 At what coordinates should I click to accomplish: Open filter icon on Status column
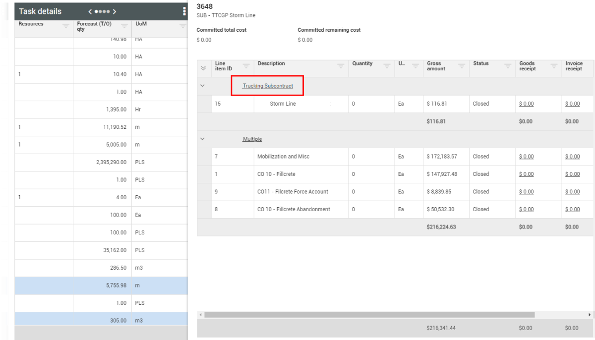pyautogui.click(x=508, y=66)
